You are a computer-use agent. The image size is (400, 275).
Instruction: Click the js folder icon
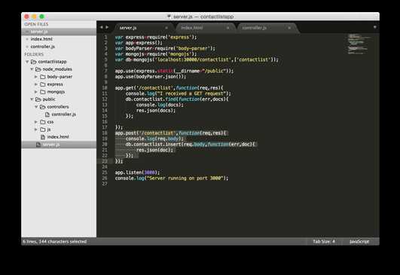click(43, 130)
